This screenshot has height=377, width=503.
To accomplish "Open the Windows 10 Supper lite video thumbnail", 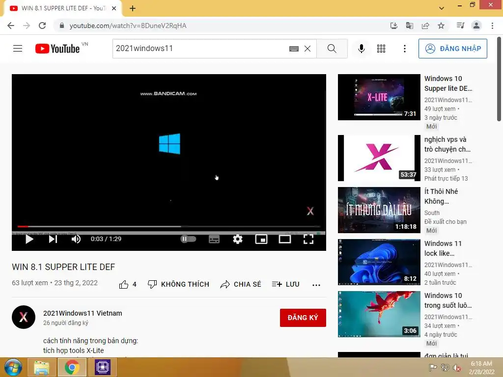I will point(379,97).
